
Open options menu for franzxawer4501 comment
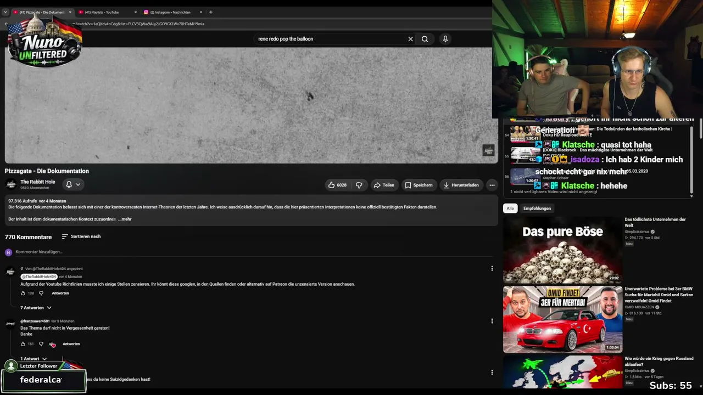click(492, 321)
